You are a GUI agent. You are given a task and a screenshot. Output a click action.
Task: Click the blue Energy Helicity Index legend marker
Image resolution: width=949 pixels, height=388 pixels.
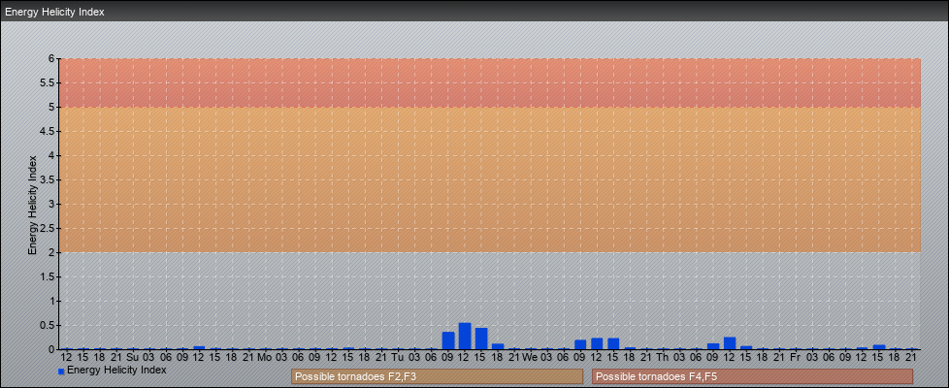(x=61, y=372)
